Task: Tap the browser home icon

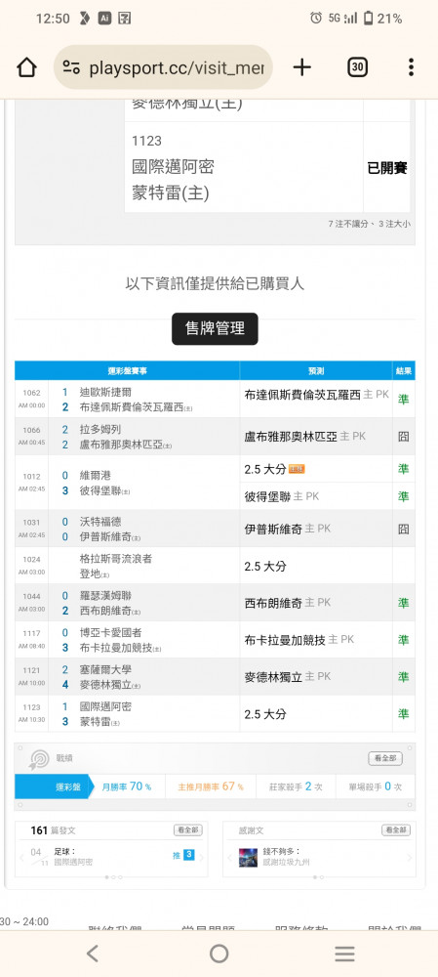Action: pyautogui.click(x=26, y=67)
